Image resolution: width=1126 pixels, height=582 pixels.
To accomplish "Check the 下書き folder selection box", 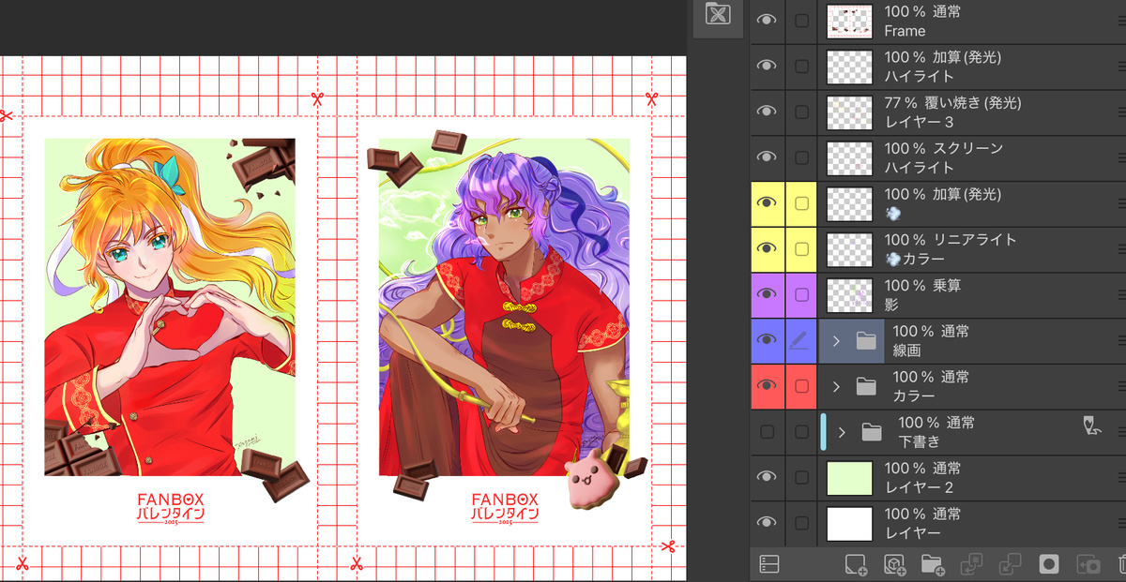I will coord(801,432).
